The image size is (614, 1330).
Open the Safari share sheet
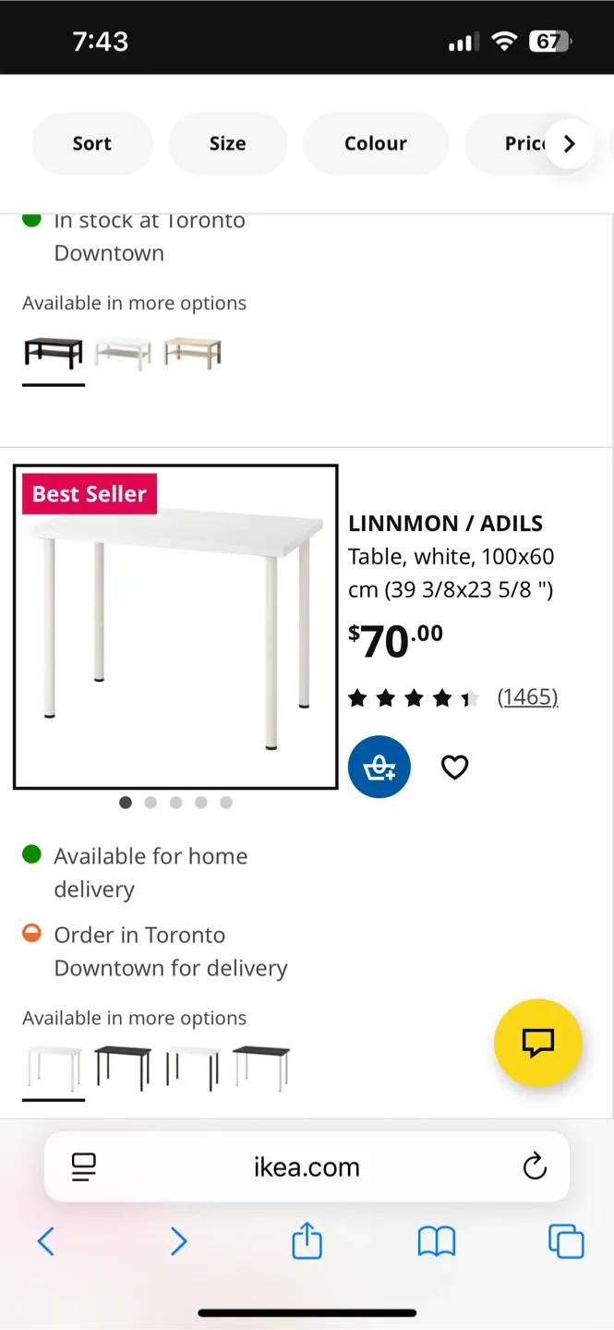click(x=306, y=1241)
